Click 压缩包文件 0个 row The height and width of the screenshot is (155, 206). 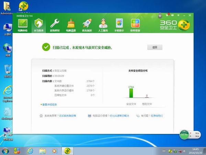point(75,95)
